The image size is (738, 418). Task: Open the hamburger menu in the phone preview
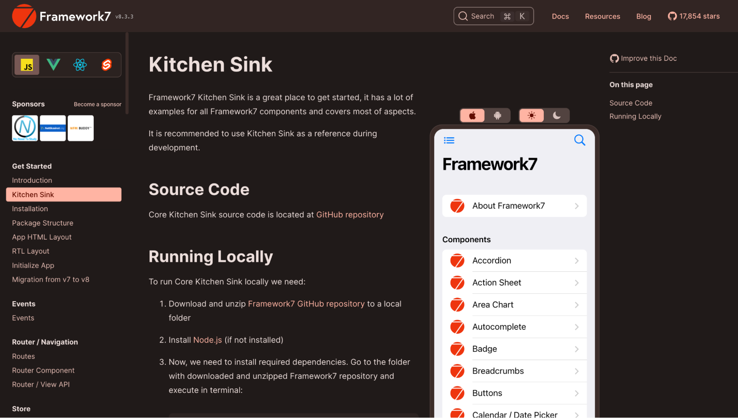pyautogui.click(x=449, y=140)
